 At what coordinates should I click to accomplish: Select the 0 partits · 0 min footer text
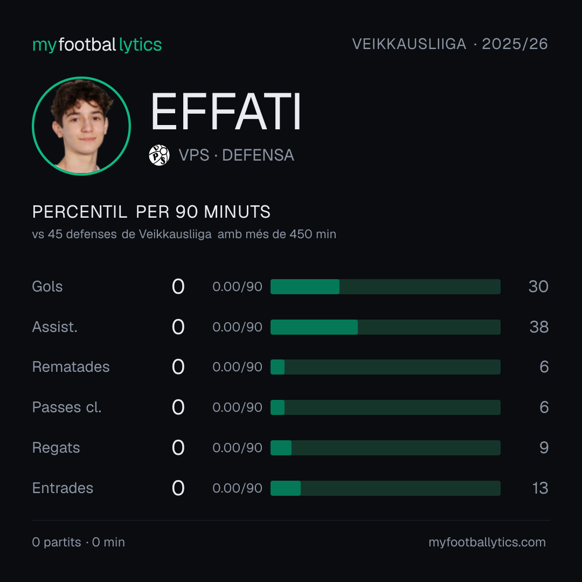(78, 542)
